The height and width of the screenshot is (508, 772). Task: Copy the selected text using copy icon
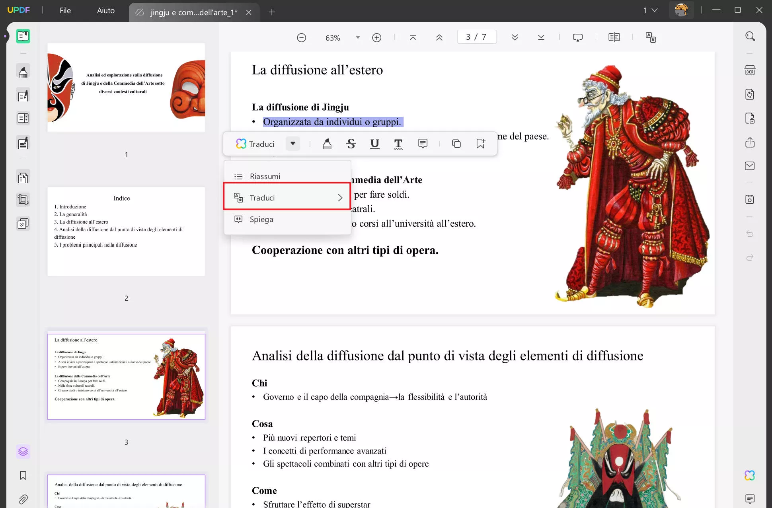point(456,144)
